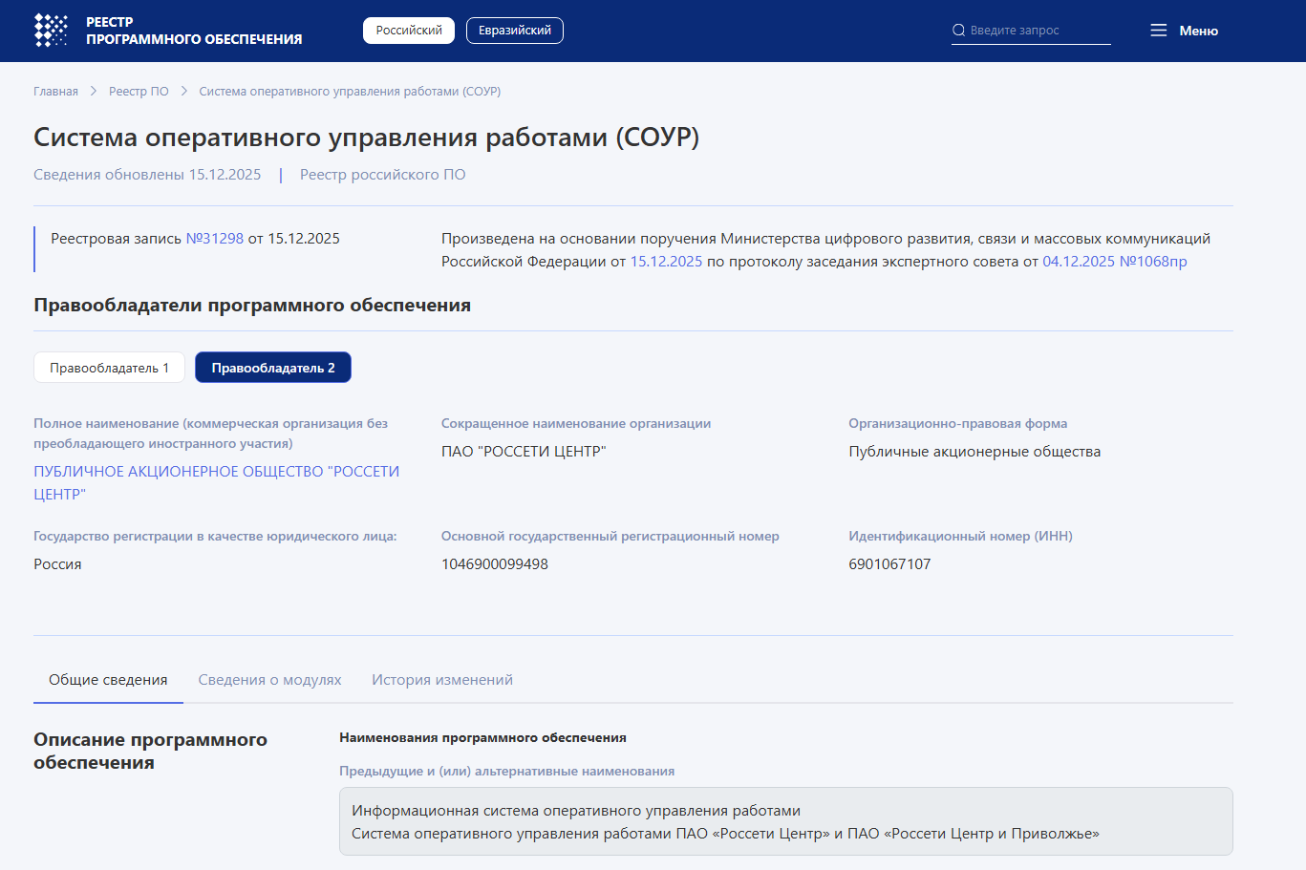Switch to the Евразийский registry toggle
Screen dimensions: 1306x870
pyautogui.click(x=514, y=31)
